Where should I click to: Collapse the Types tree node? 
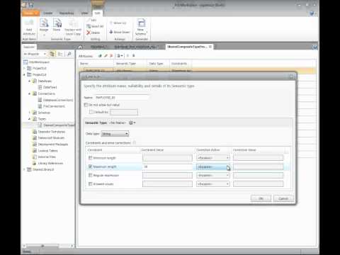tap(30, 119)
